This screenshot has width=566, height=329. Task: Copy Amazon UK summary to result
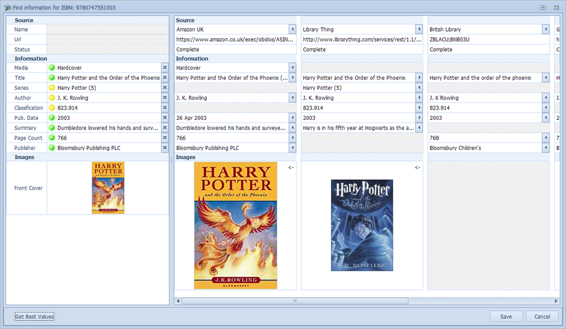click(293, 128)
